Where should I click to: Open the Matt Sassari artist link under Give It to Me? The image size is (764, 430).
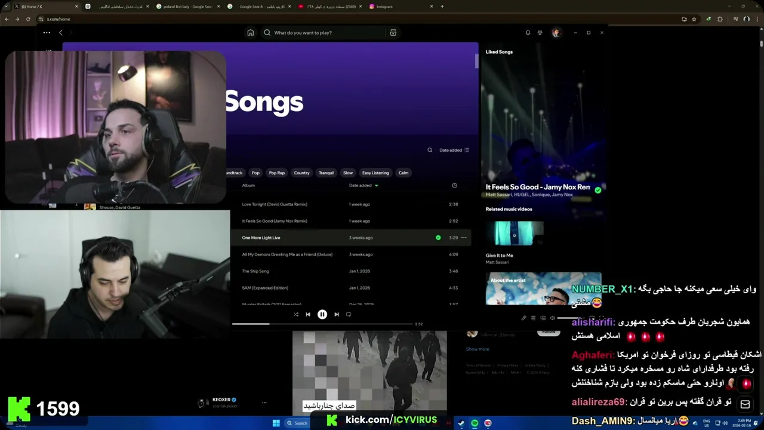[497, 262]
